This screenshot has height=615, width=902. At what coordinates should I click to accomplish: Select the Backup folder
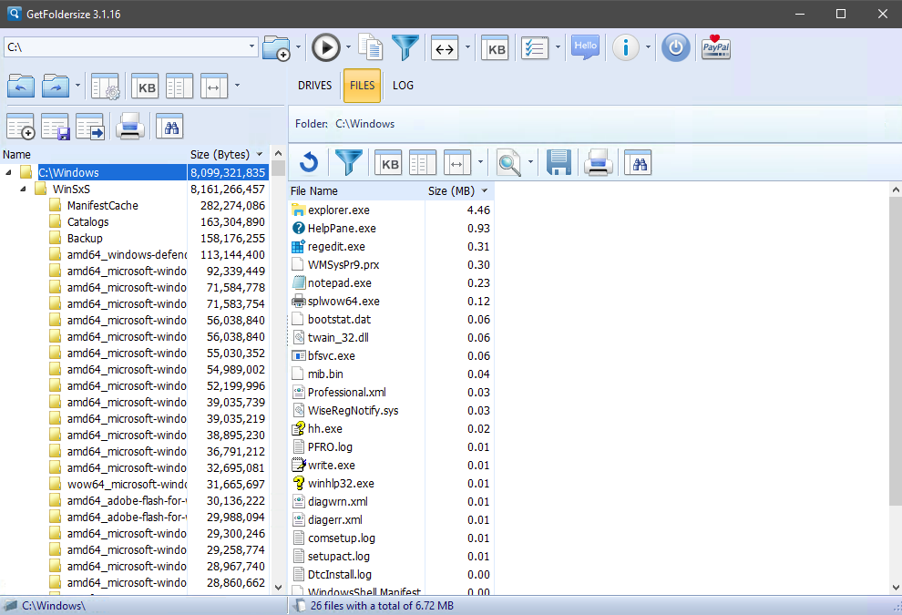(x=85, y=238)
